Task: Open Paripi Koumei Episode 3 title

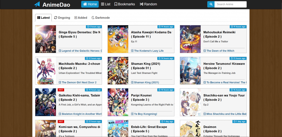Action: click(x=141, y=98)
